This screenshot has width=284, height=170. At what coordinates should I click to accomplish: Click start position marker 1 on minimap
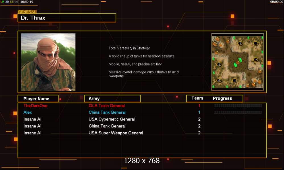coord(240,44)
